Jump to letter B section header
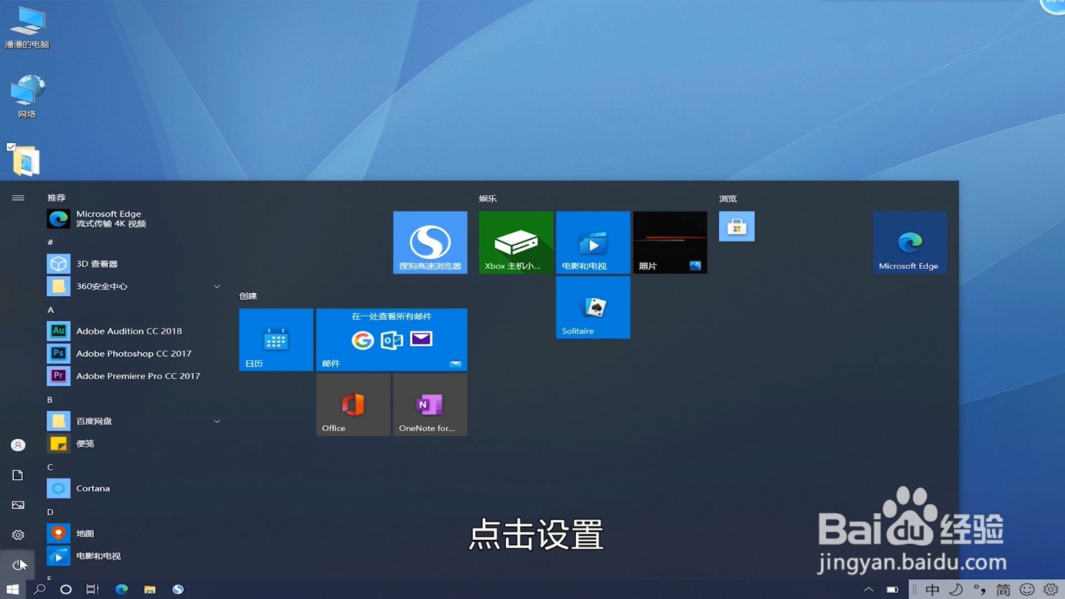The height and width of the screenshot is (599, 1065). [x=50, y=400]
